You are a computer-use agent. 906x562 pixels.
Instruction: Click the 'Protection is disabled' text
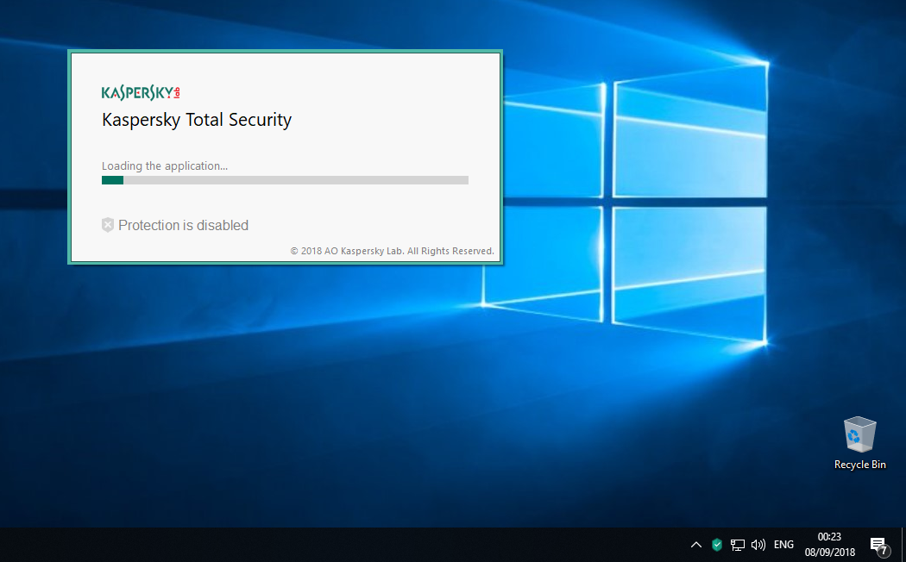(183, 225)
